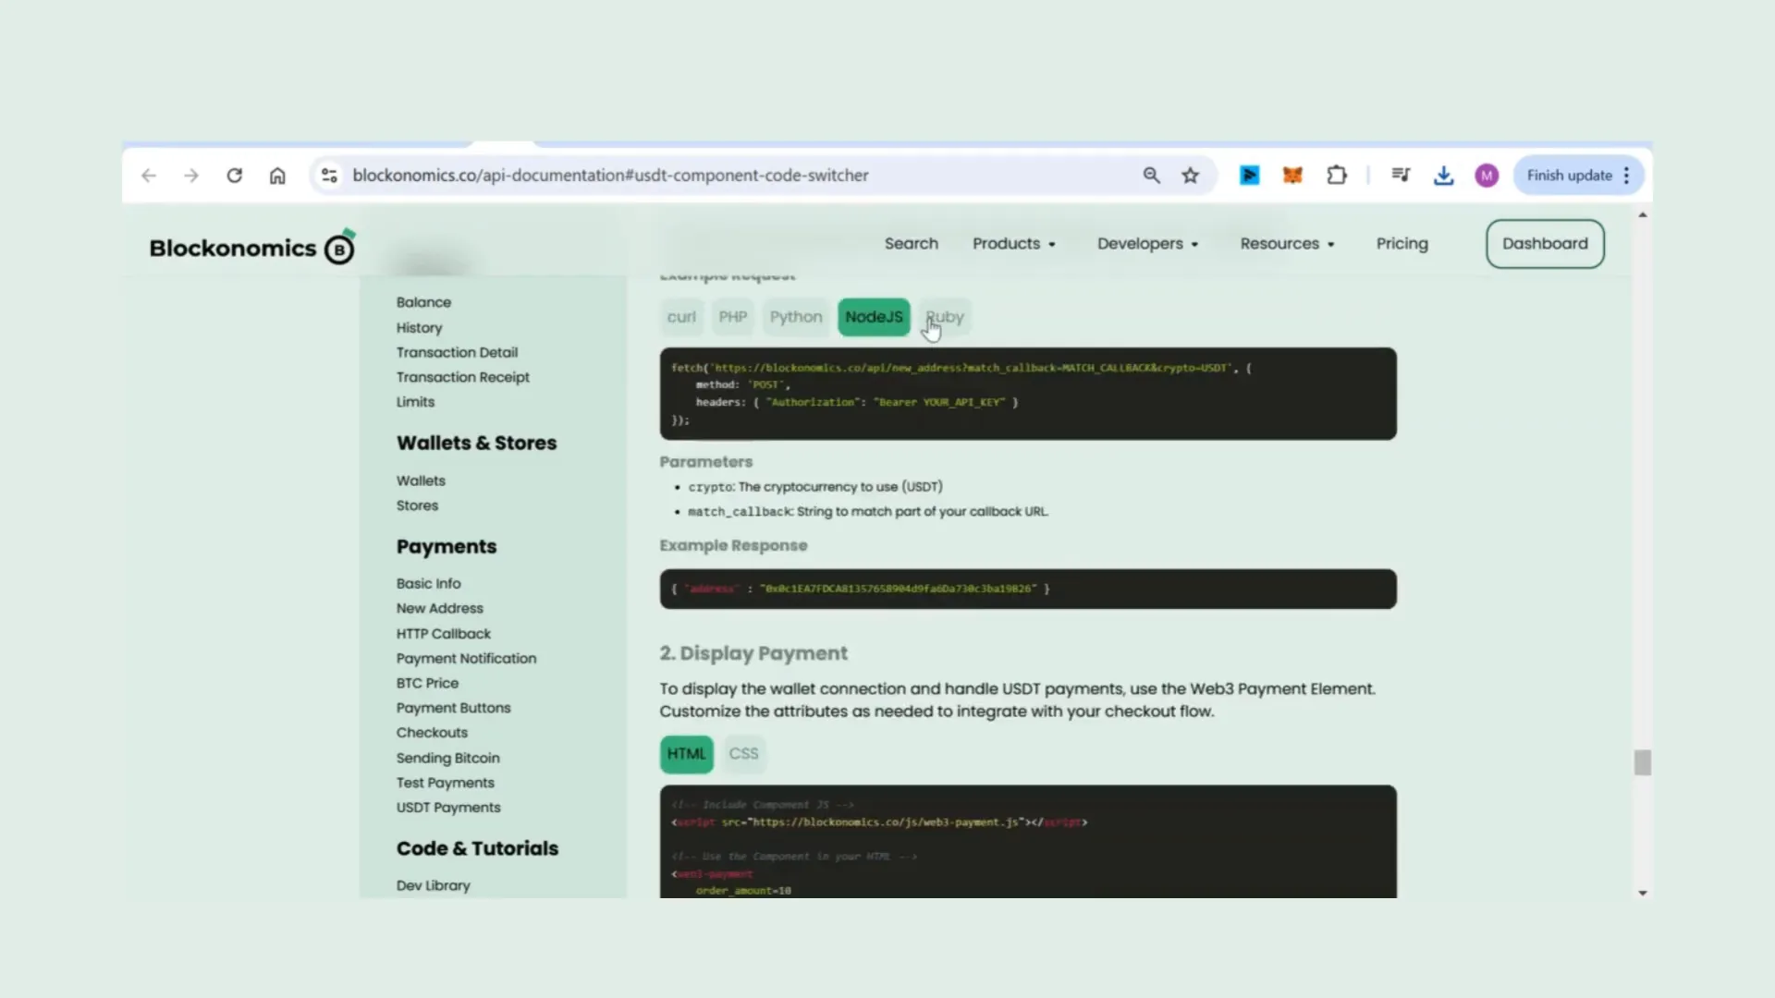Open Dev Library sidebar link
The width and height of the screenshot is (1775, 998).
pos(433,885)
